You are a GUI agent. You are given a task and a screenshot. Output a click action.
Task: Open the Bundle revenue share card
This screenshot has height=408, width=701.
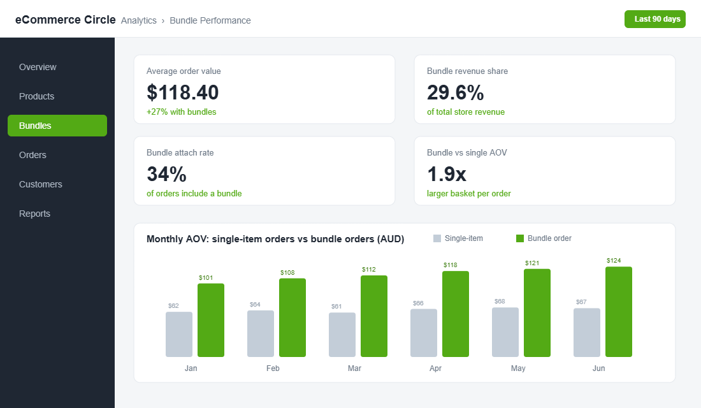click(x=545, y=89)
